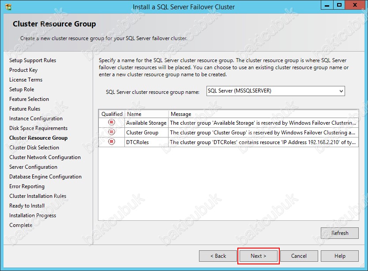This screenshot has height=271, width=368.
Task: Go back with the < Back button
Action: tap(218, 256)
